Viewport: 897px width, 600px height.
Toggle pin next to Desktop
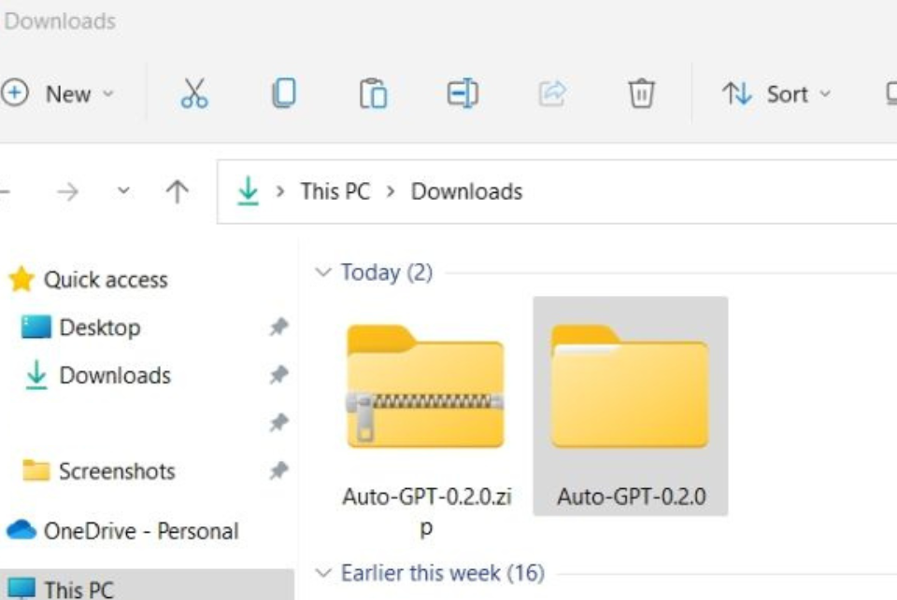click(278, 328)
